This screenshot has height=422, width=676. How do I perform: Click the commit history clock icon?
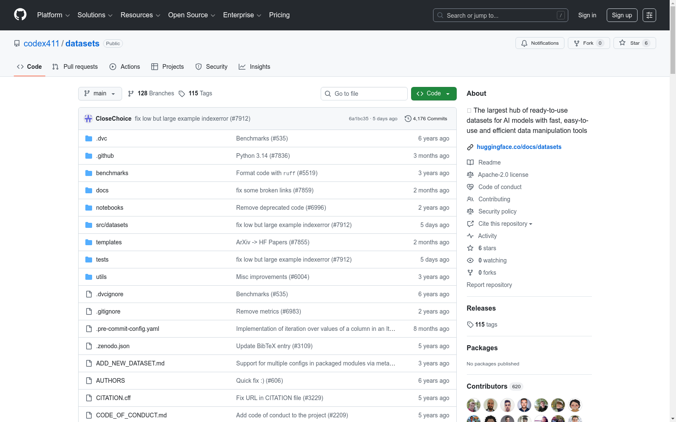click(408, 119)
